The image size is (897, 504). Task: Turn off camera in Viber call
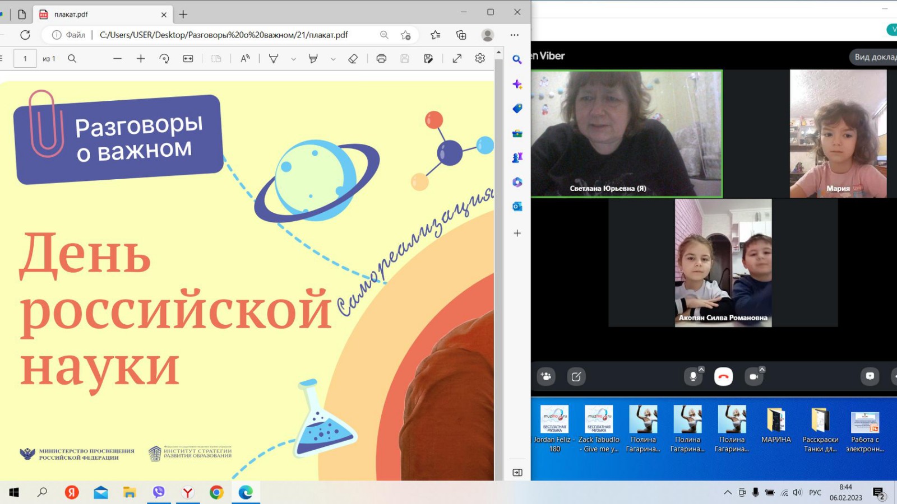click(754, 377)
